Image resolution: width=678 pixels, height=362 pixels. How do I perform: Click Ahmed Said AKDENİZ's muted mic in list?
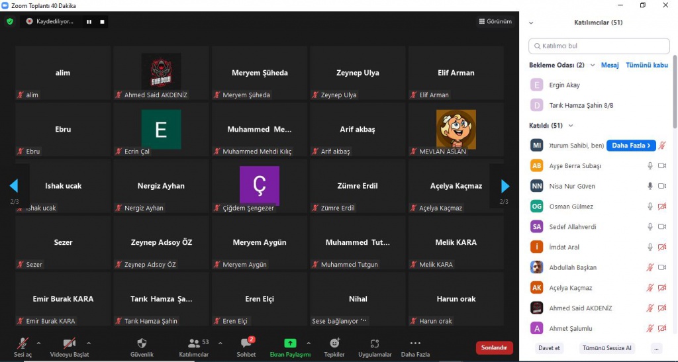click(650, 308)
